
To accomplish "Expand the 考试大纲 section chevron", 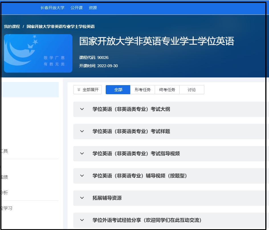I will pos(82,109).
